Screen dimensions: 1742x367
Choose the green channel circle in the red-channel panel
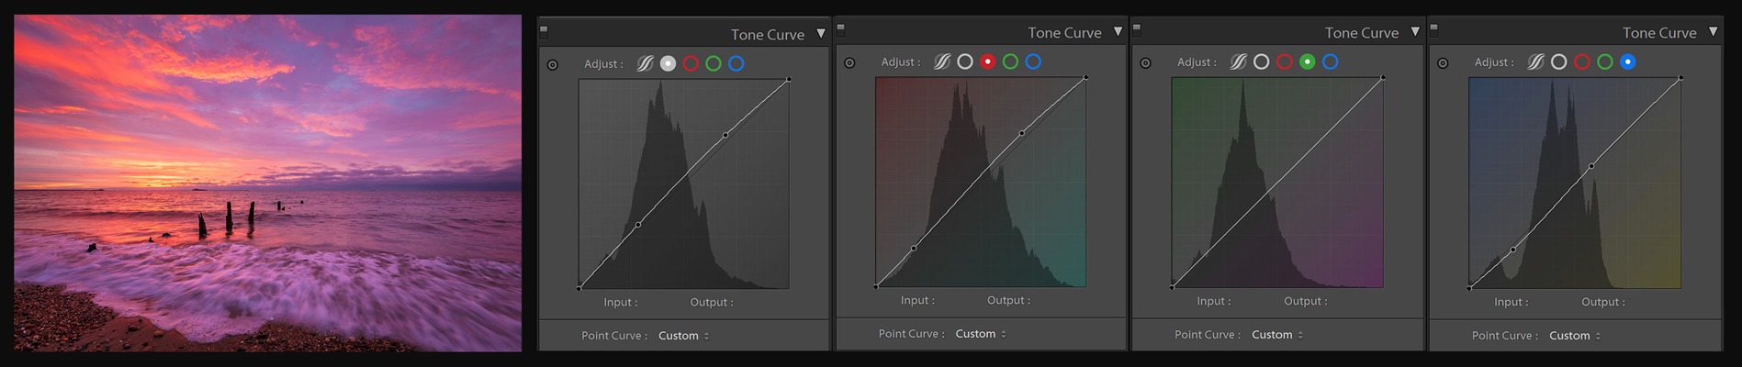1010,61
